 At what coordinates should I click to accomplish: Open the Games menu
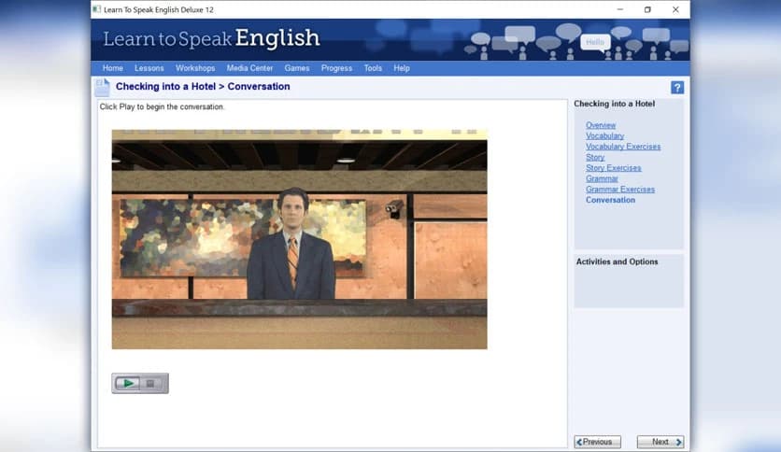click(x=297, y=68)
